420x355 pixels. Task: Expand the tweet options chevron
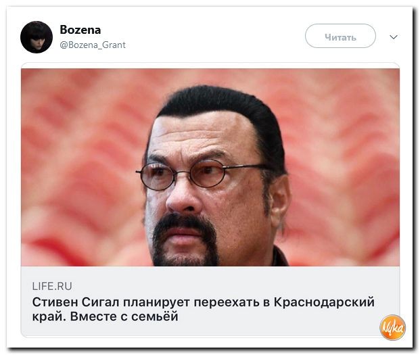point(393,37)
